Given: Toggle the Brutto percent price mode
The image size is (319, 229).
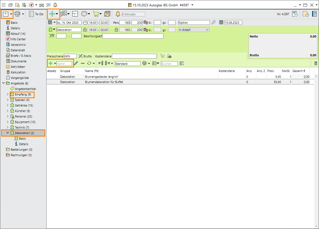Looking at the screenshot, I should (x=85, y=56).
